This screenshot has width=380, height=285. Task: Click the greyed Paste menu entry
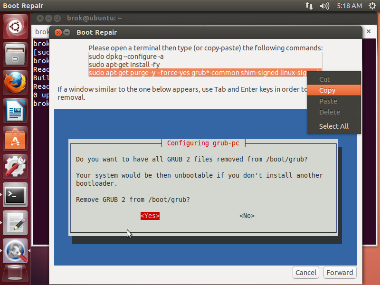[334, 101]
